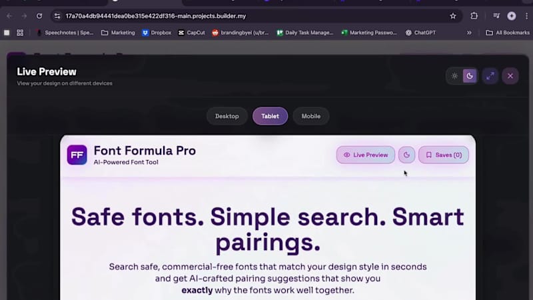Open the browser extensions puzzle icon

coord(474,16)
